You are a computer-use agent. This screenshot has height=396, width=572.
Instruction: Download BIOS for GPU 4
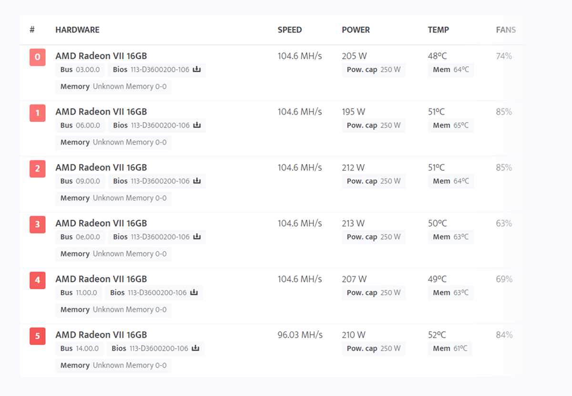(194, 292)
